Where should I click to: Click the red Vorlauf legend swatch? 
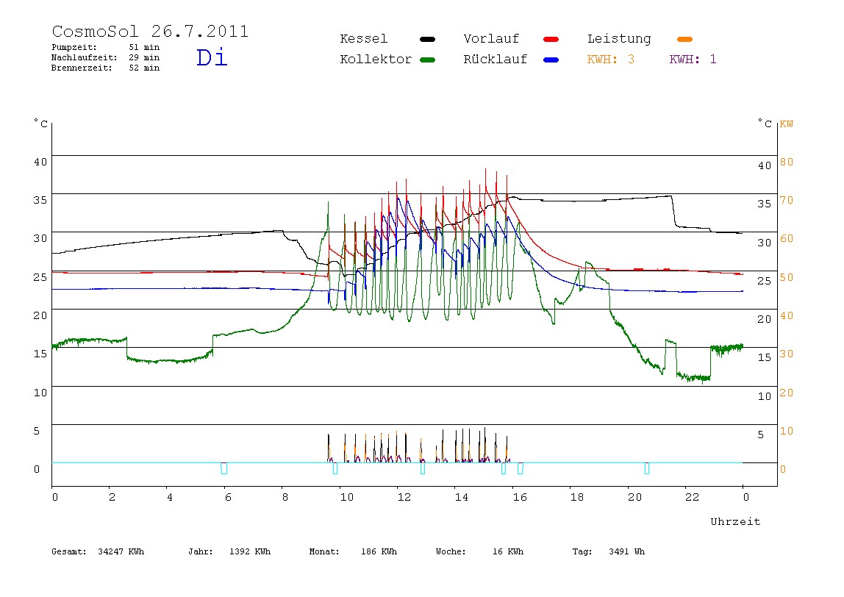point(551,39)
